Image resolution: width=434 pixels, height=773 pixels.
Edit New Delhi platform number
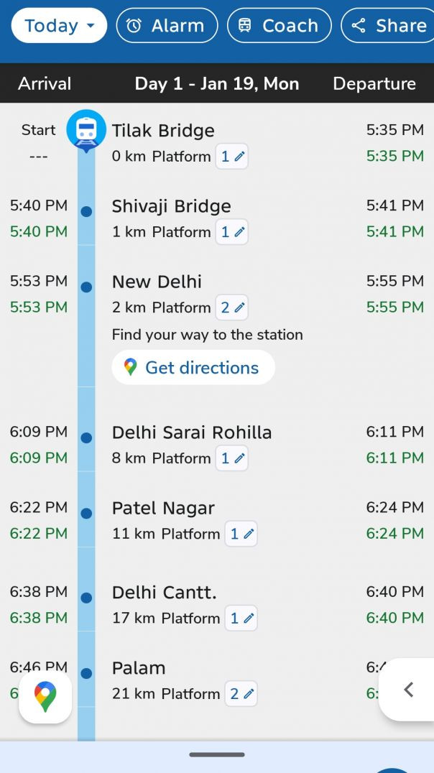[232, 307]
